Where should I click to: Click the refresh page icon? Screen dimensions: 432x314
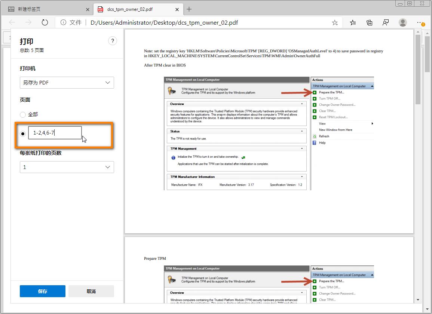click(45, 22)
